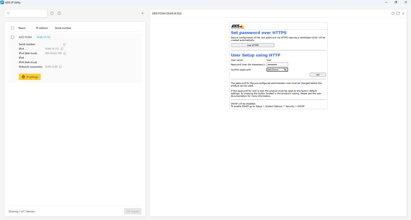Click the Network connection label

click(x=31, y=67)
